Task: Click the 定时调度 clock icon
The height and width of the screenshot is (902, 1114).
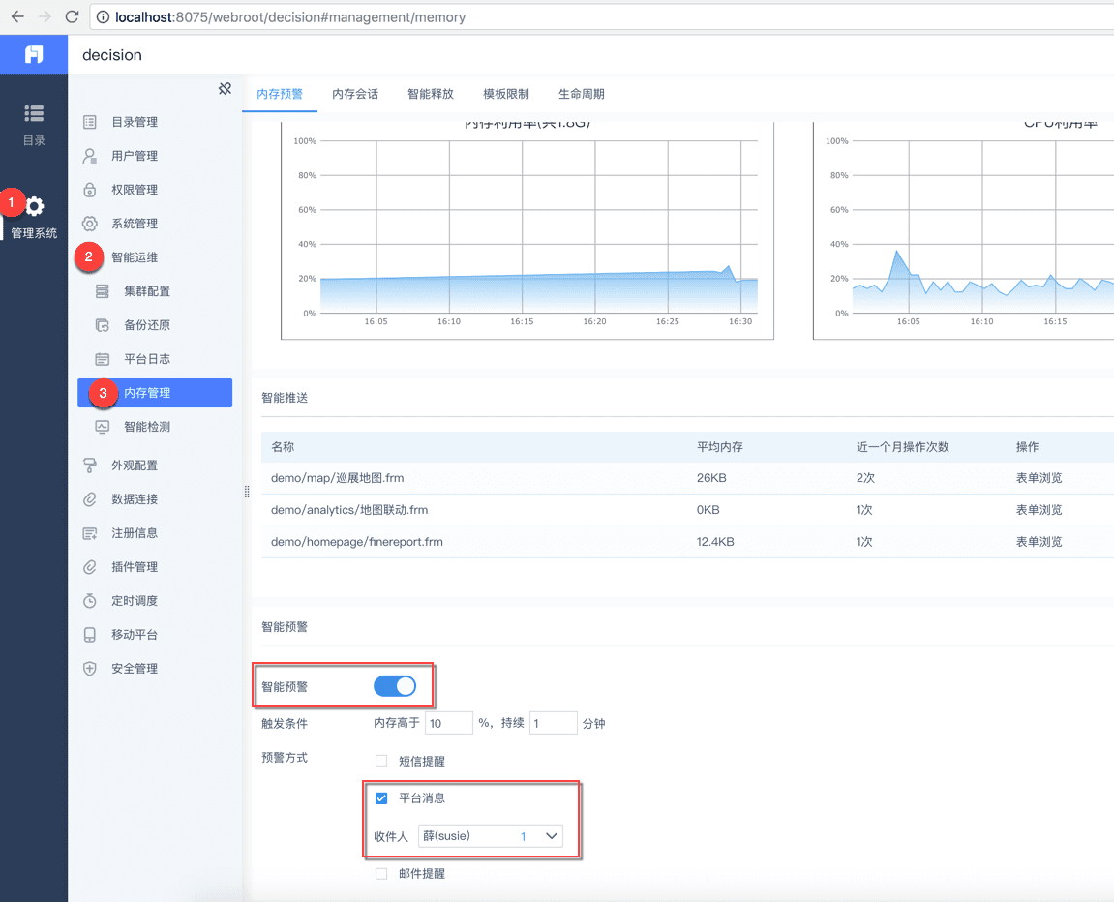Action: (x=90, y=601)
